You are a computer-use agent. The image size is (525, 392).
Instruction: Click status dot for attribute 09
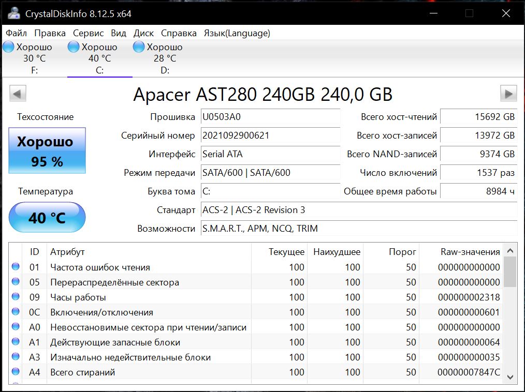(16, 296)
